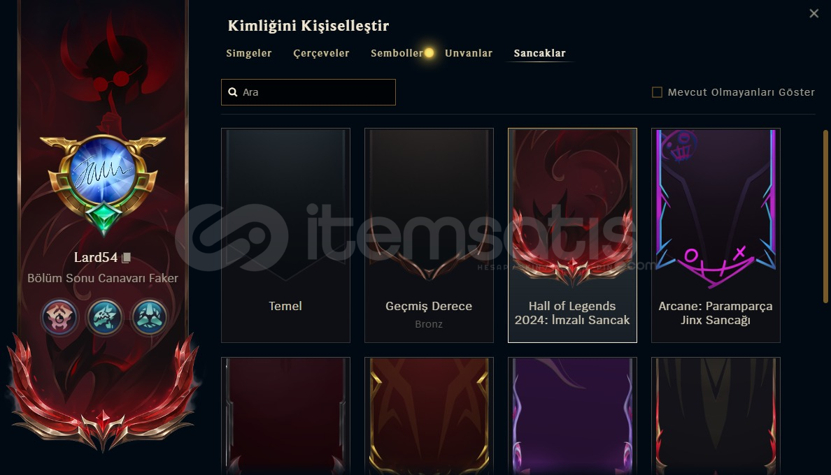Go to the Semboller tab
Screen dimensions: 831x475
(397, 53)
